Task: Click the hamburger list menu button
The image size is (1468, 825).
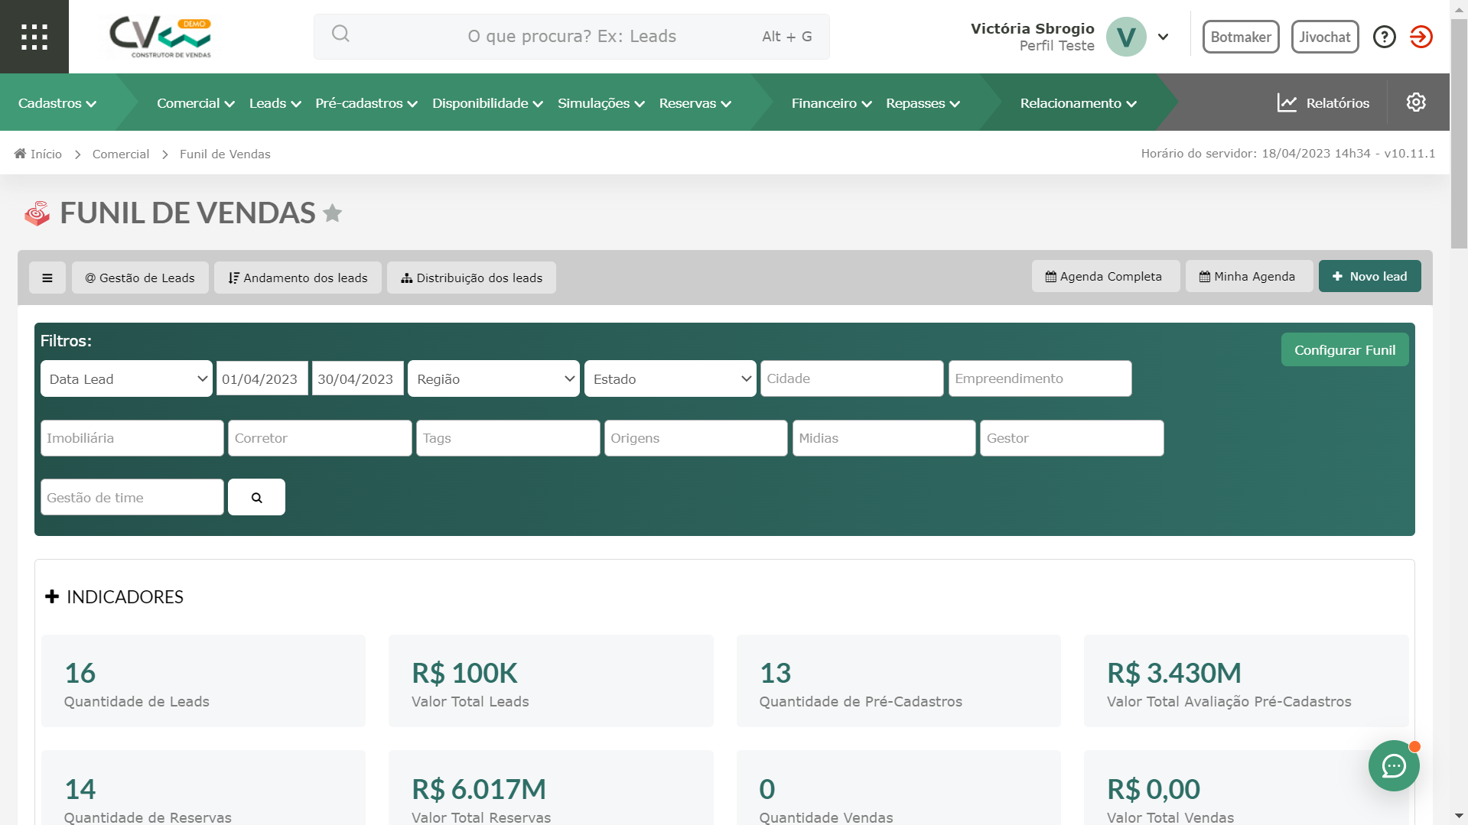Action: pyautogui.click(x=47, y=278)
